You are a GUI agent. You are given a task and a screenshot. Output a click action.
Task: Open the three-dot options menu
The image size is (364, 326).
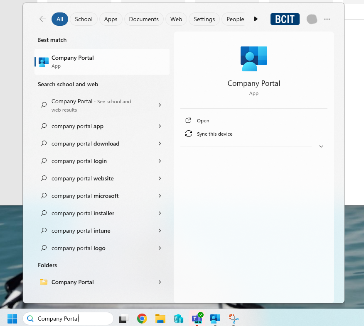[x=327, y=19]
